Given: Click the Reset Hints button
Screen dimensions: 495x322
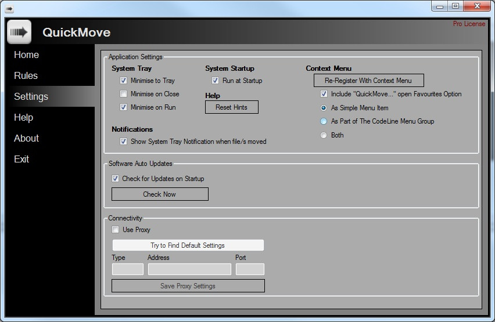Looking at the screenshot, I should 232,107.
